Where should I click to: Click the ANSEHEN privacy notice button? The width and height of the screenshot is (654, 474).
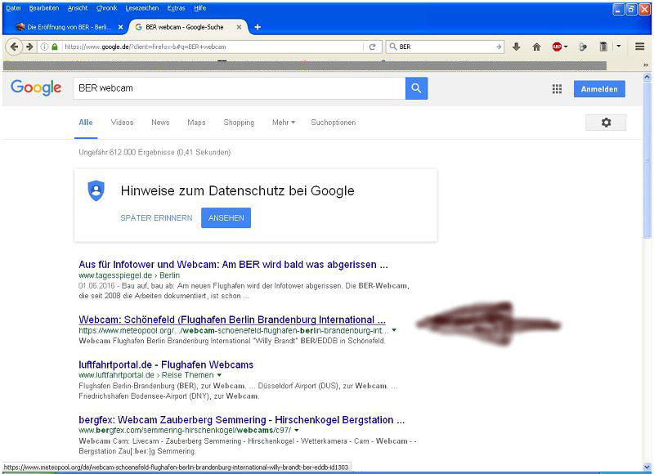coord(226,218)
